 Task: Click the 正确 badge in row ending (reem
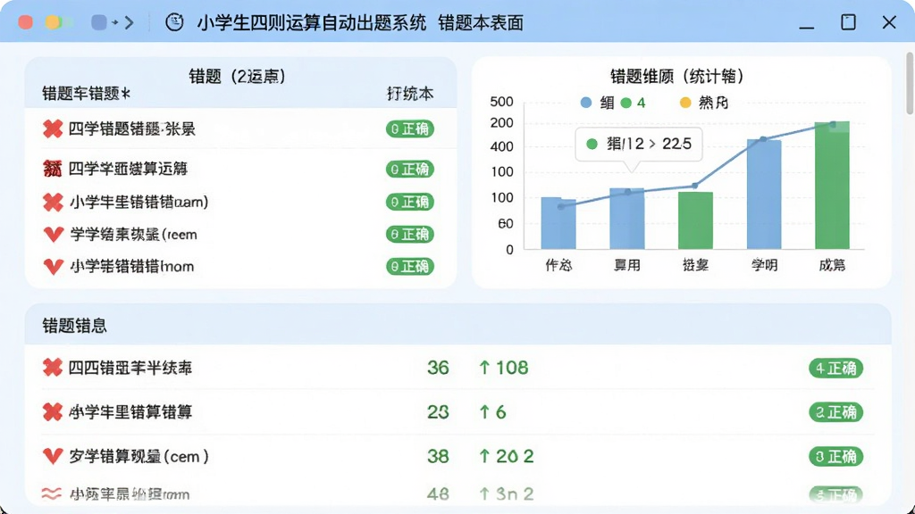tap(409, 235)
